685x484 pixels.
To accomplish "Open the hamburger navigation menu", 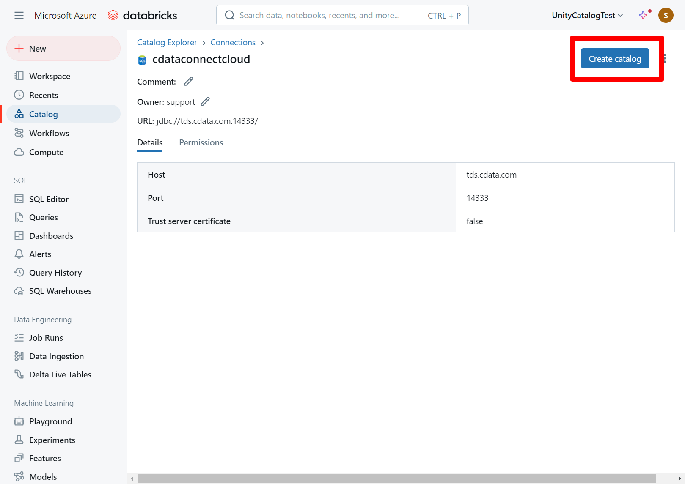I will point(19,16).
